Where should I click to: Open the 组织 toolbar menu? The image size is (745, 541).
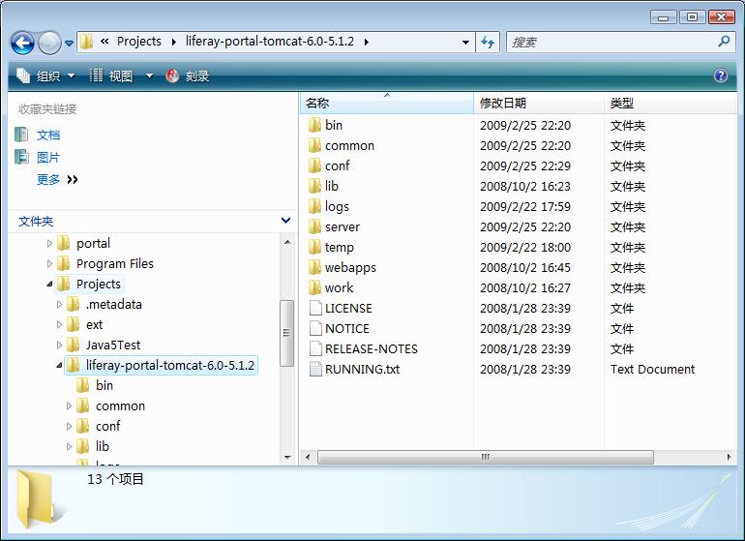[x=45, y=75]
